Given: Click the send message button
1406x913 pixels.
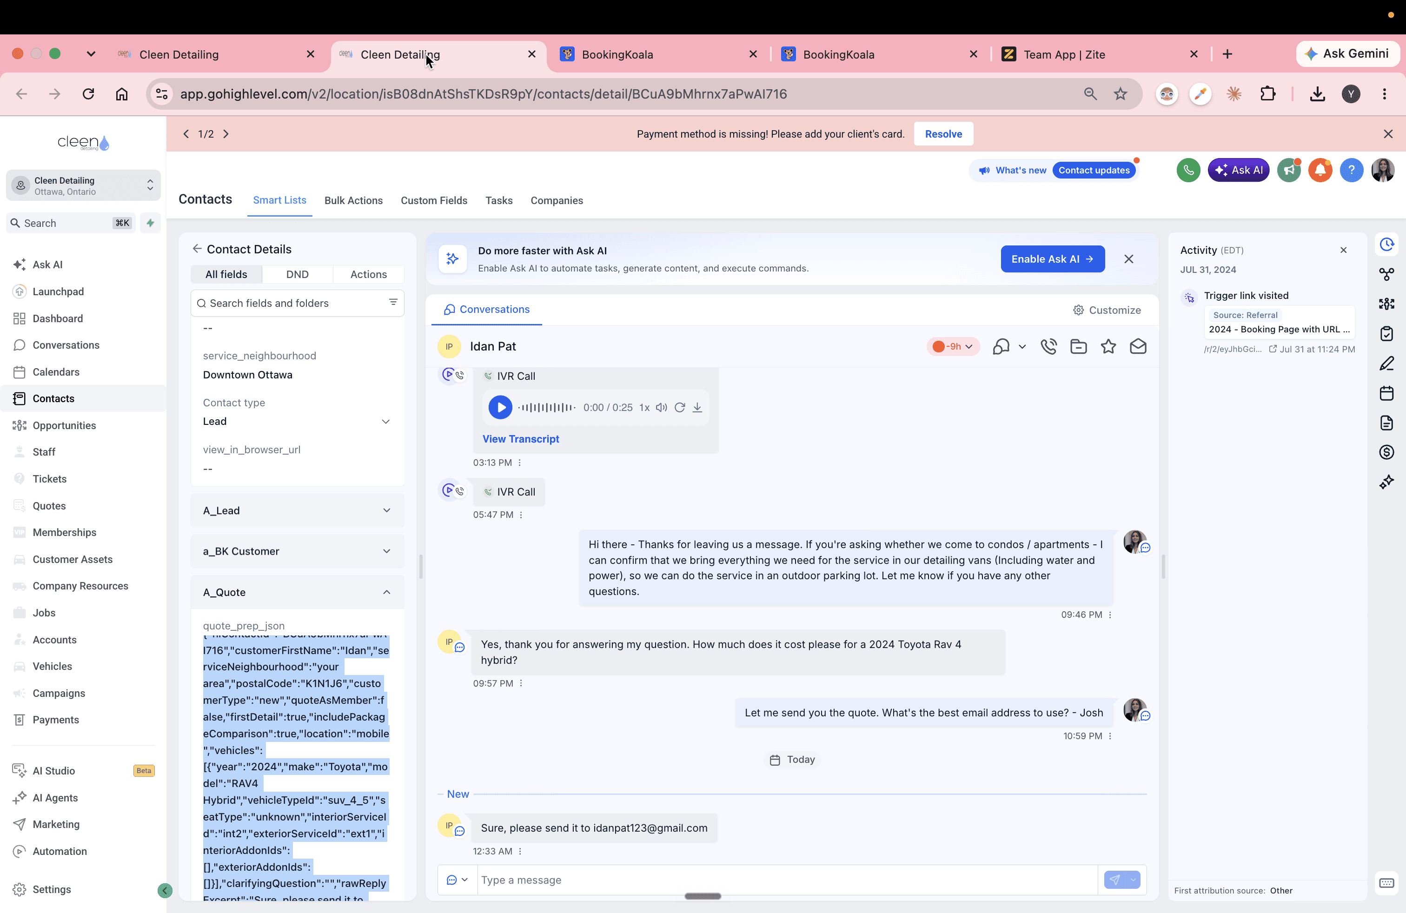Looking at the screenshot, I should pos(1114,880).
